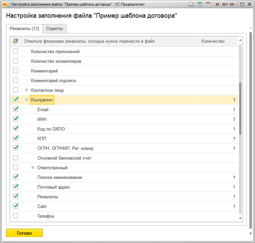The image size is (255, 243).
Task: Open the calculator icon in title bar
Action: point(200,4)
